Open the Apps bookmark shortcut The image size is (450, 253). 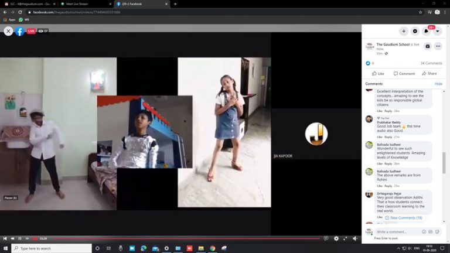(x=9, y=20)
